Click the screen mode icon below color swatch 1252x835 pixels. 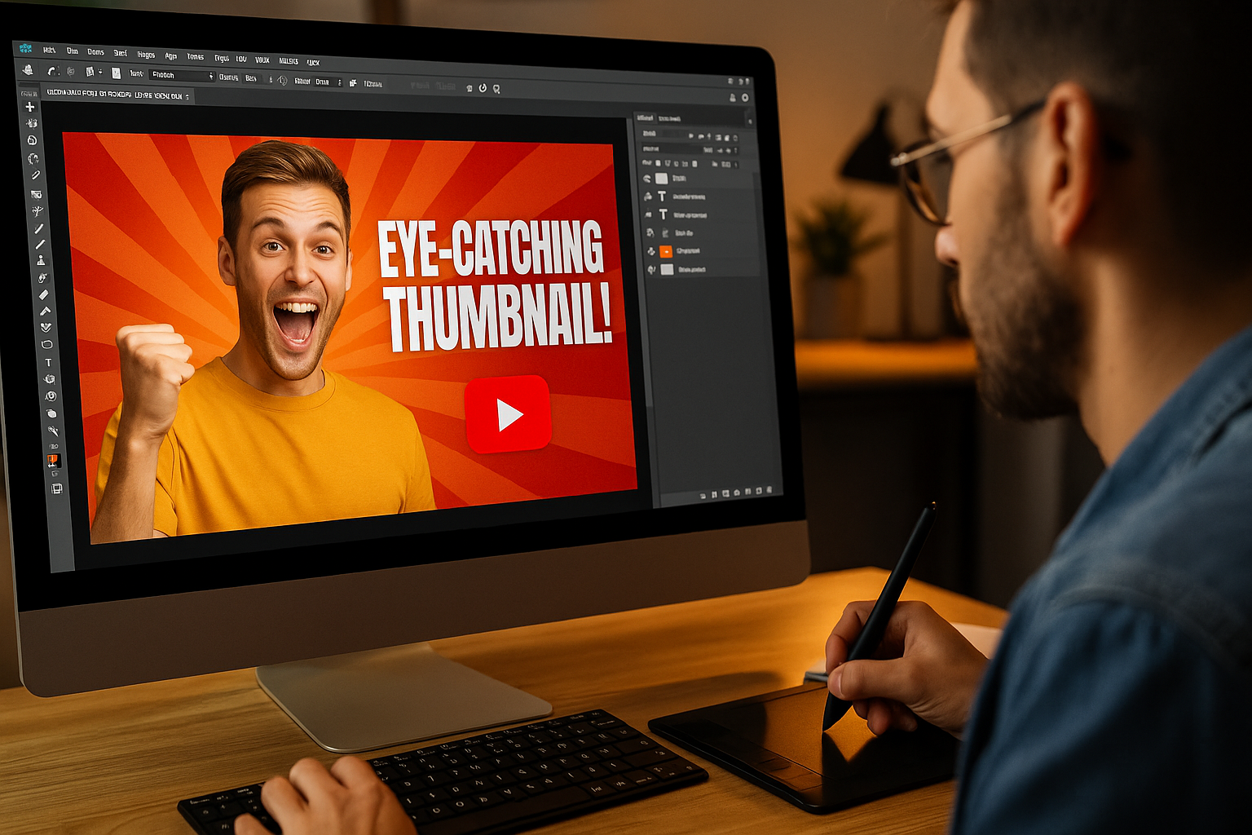point(56,488)
